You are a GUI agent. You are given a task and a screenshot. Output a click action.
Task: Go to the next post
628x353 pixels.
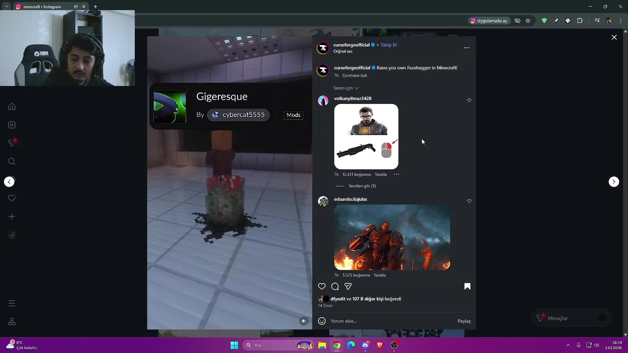pos(614,182)
